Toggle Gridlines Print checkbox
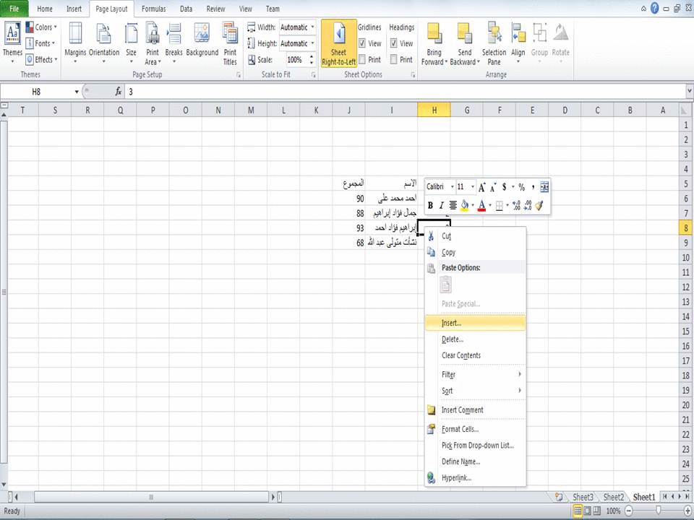The height and width of the screenshot is (520, 694). click(x=362, y=59)
